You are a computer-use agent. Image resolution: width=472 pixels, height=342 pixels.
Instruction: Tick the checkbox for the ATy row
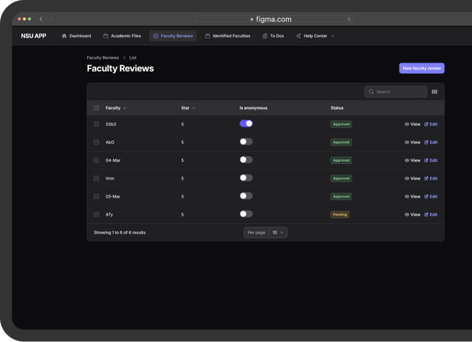[x=96, y=215]
